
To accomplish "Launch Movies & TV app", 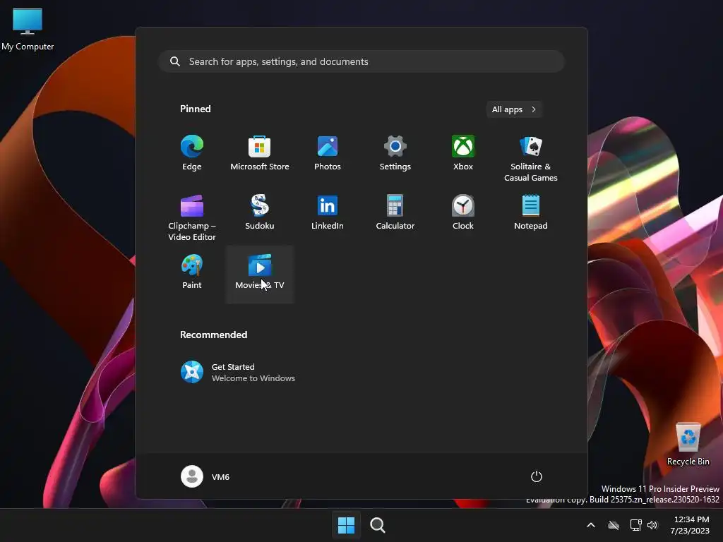I will pyautogui.click(x=260, y=275).
